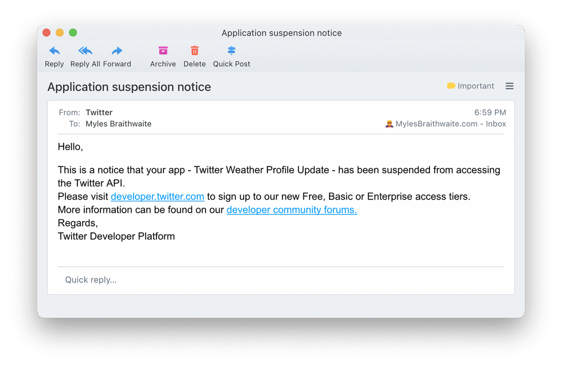The image size is (562, 367).
Task: Click into the Quick reply field
Action: click(x=281, y=280)
